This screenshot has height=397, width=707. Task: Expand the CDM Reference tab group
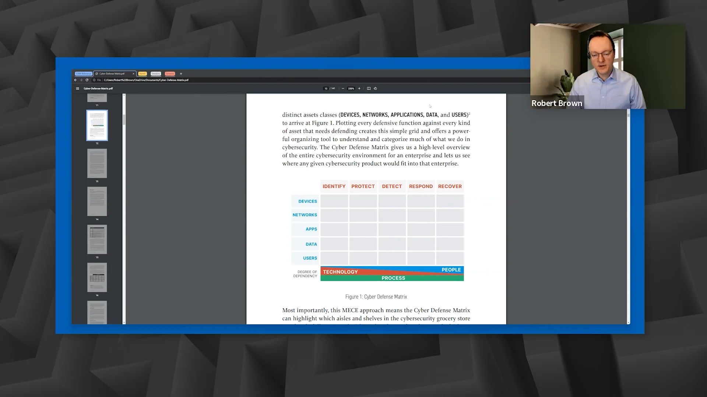(83, 74)
